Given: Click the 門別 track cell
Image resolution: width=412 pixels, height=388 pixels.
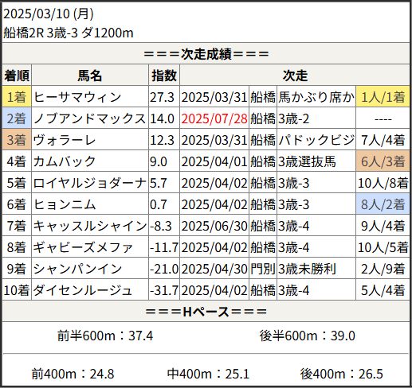Looking at the screenshot, I should tap(263, 269).
